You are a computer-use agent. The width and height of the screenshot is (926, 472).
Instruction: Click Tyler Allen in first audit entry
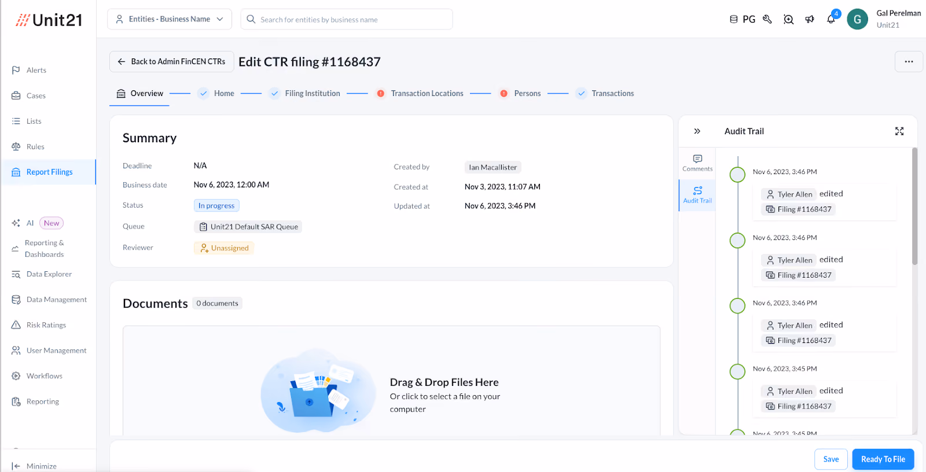(789, 194)
